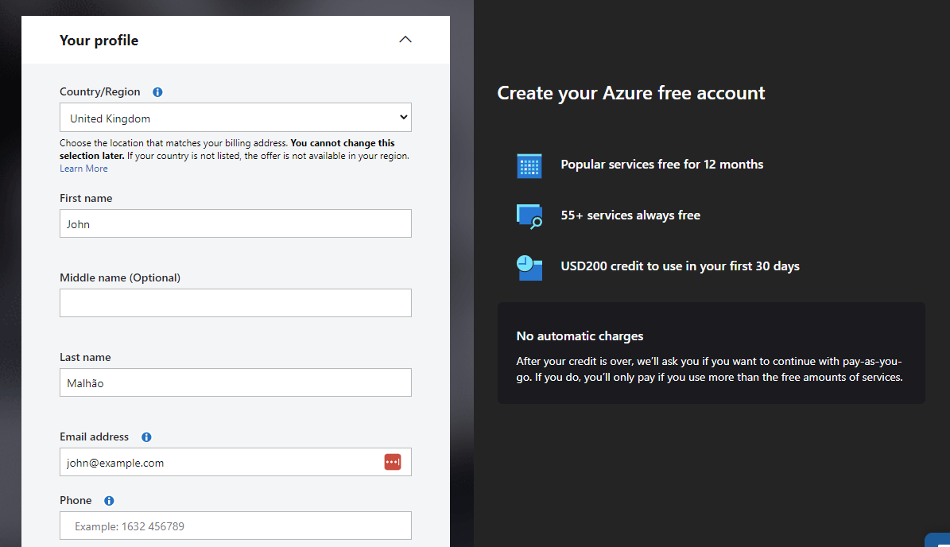The width and height of the screenshot is (950, 547).
Task: Click the clock icon beside USD200 credit
Action: click(x=529, y=268)
